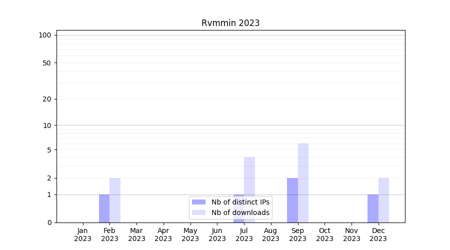Click the y-axis tick label 0
Viewport: 450px width, 250px height.
pyautogui.click(x=49, y=222)
